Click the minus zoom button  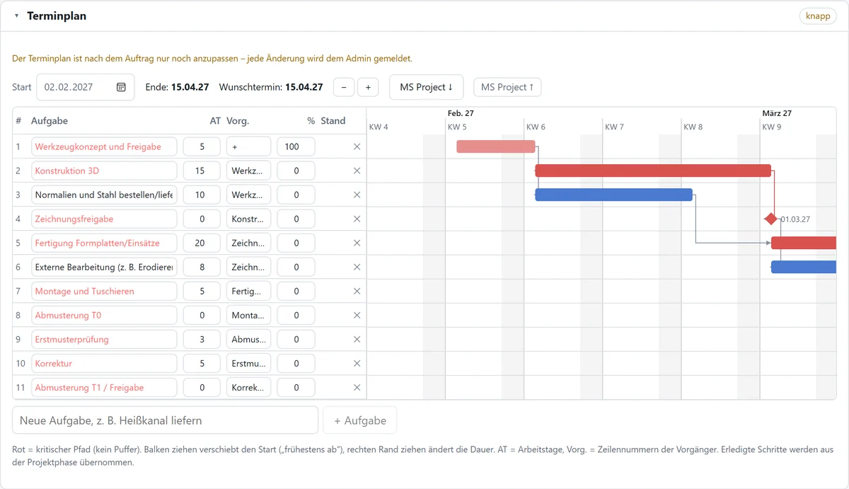pos(344,87)
